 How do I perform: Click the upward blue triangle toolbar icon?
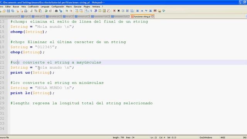142,11
